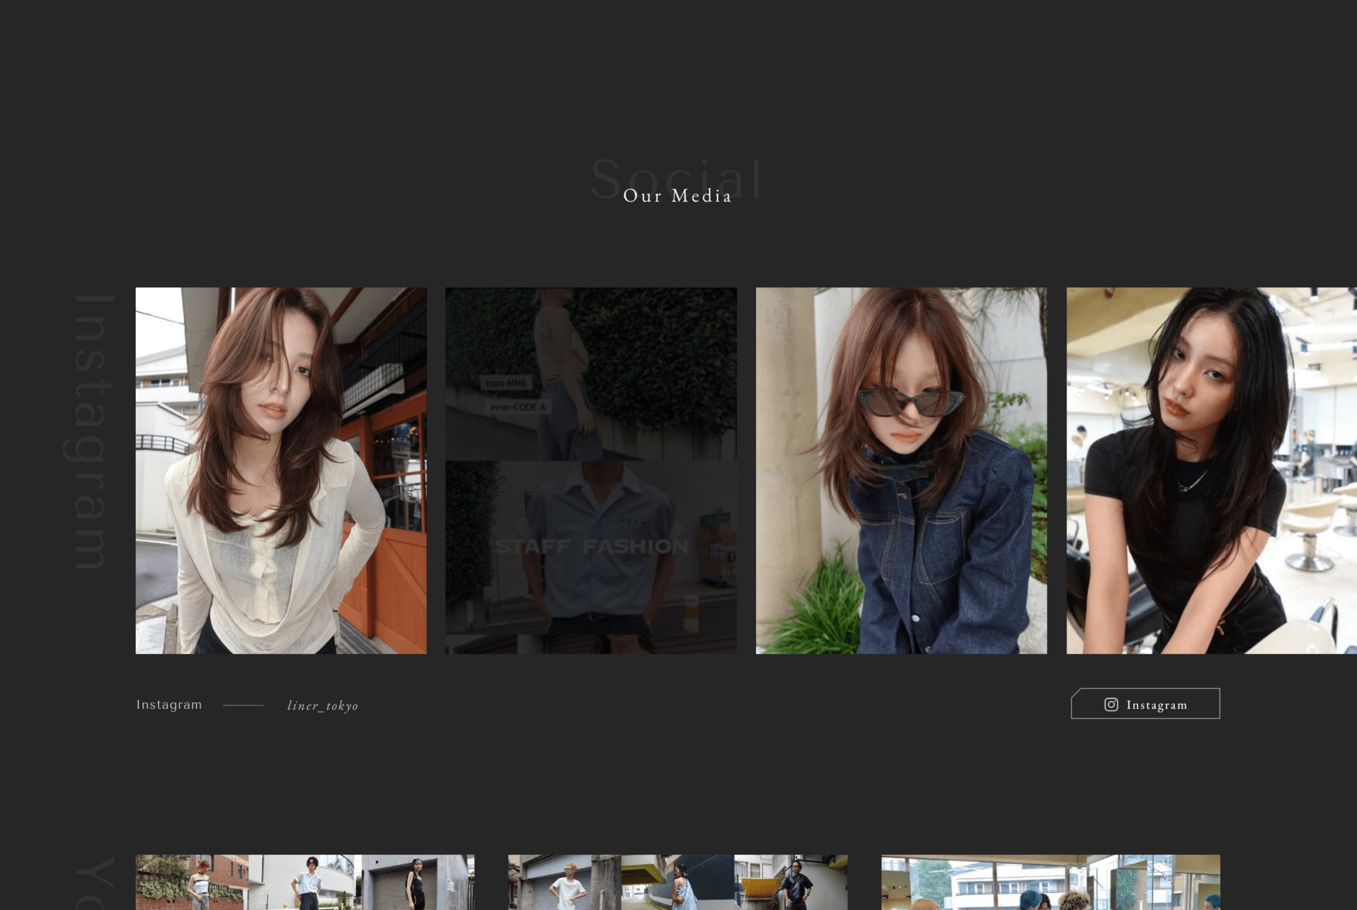Click the small 'Instagram' label beside liner_tokyo
The image size is (1357, 910).
pos(169,705)
